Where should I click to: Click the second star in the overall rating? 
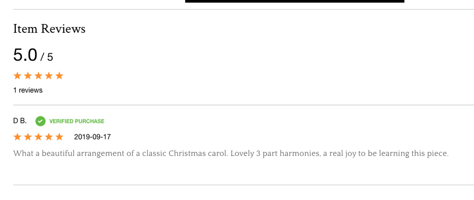coord(28,76)
